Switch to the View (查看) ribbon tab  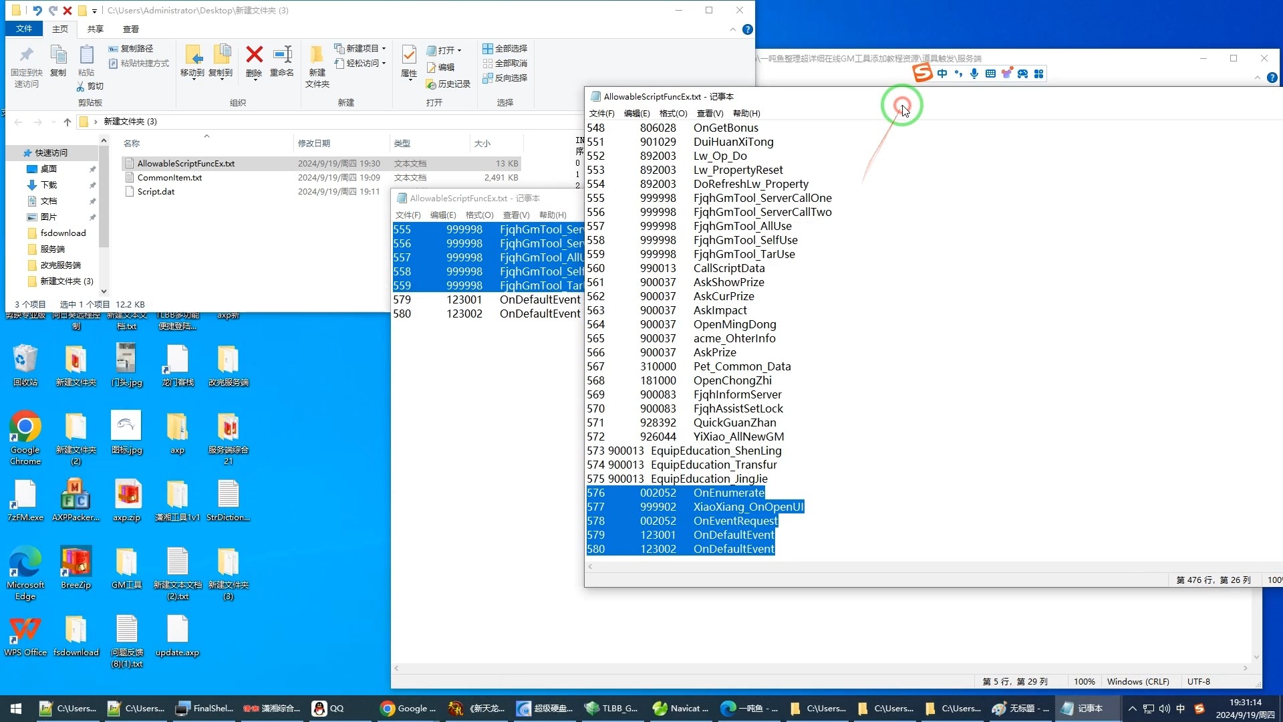(131, 29)
